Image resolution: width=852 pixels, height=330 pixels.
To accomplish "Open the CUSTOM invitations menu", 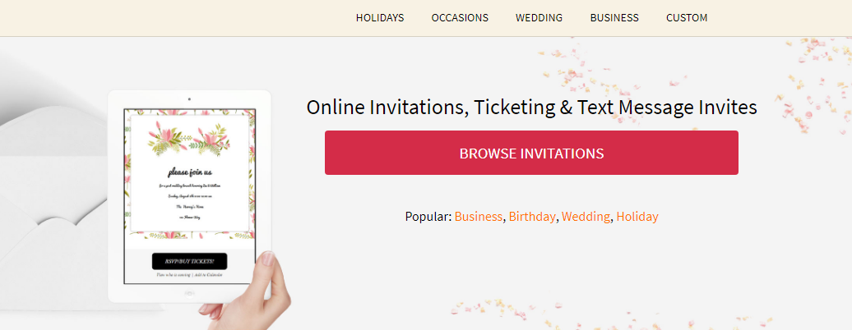I will [687, 18].
